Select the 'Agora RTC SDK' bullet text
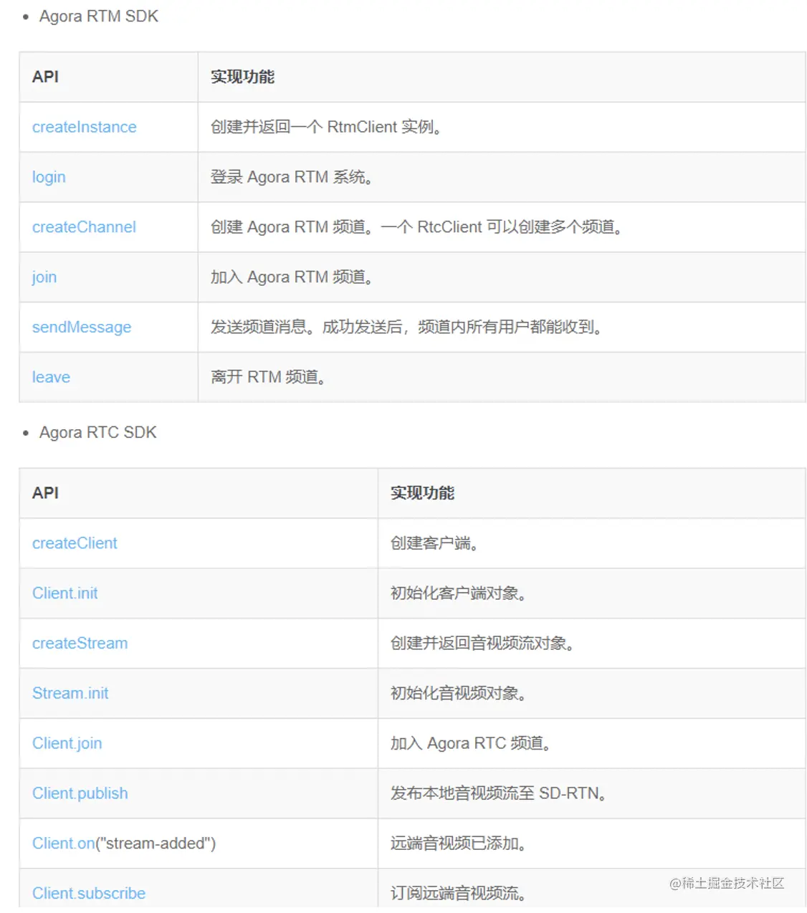This screenshot has height=913, width=807. pos(97,433)
